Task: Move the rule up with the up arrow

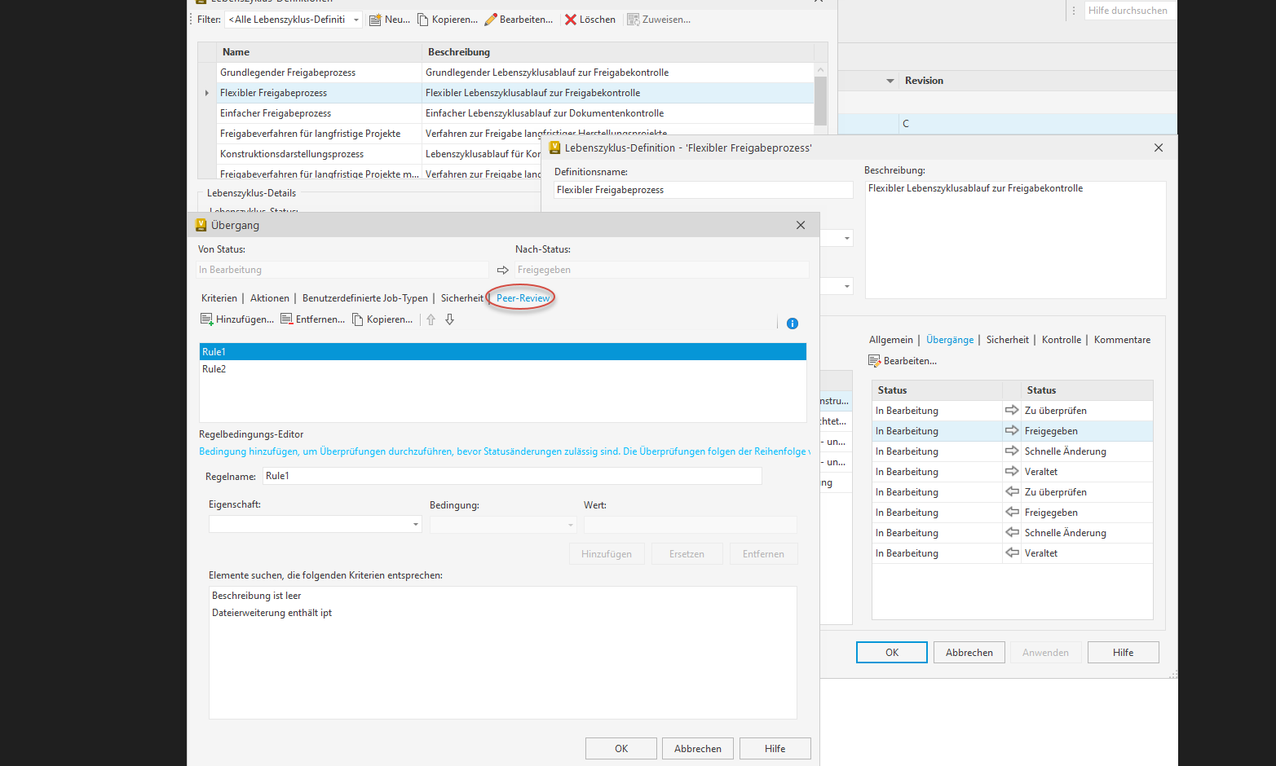Action: (x=431, y=319)
